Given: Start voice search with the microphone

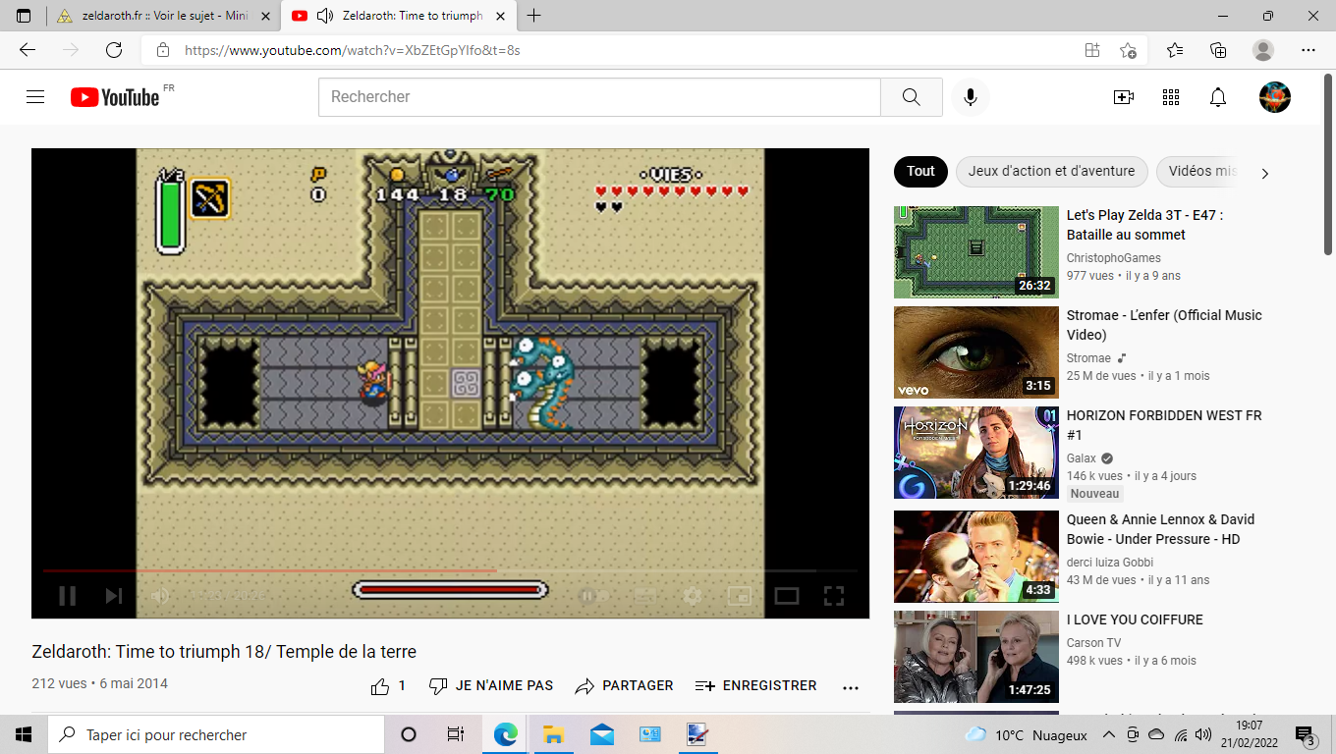Looking at the screenshot, I should click(x=971, y=97).
